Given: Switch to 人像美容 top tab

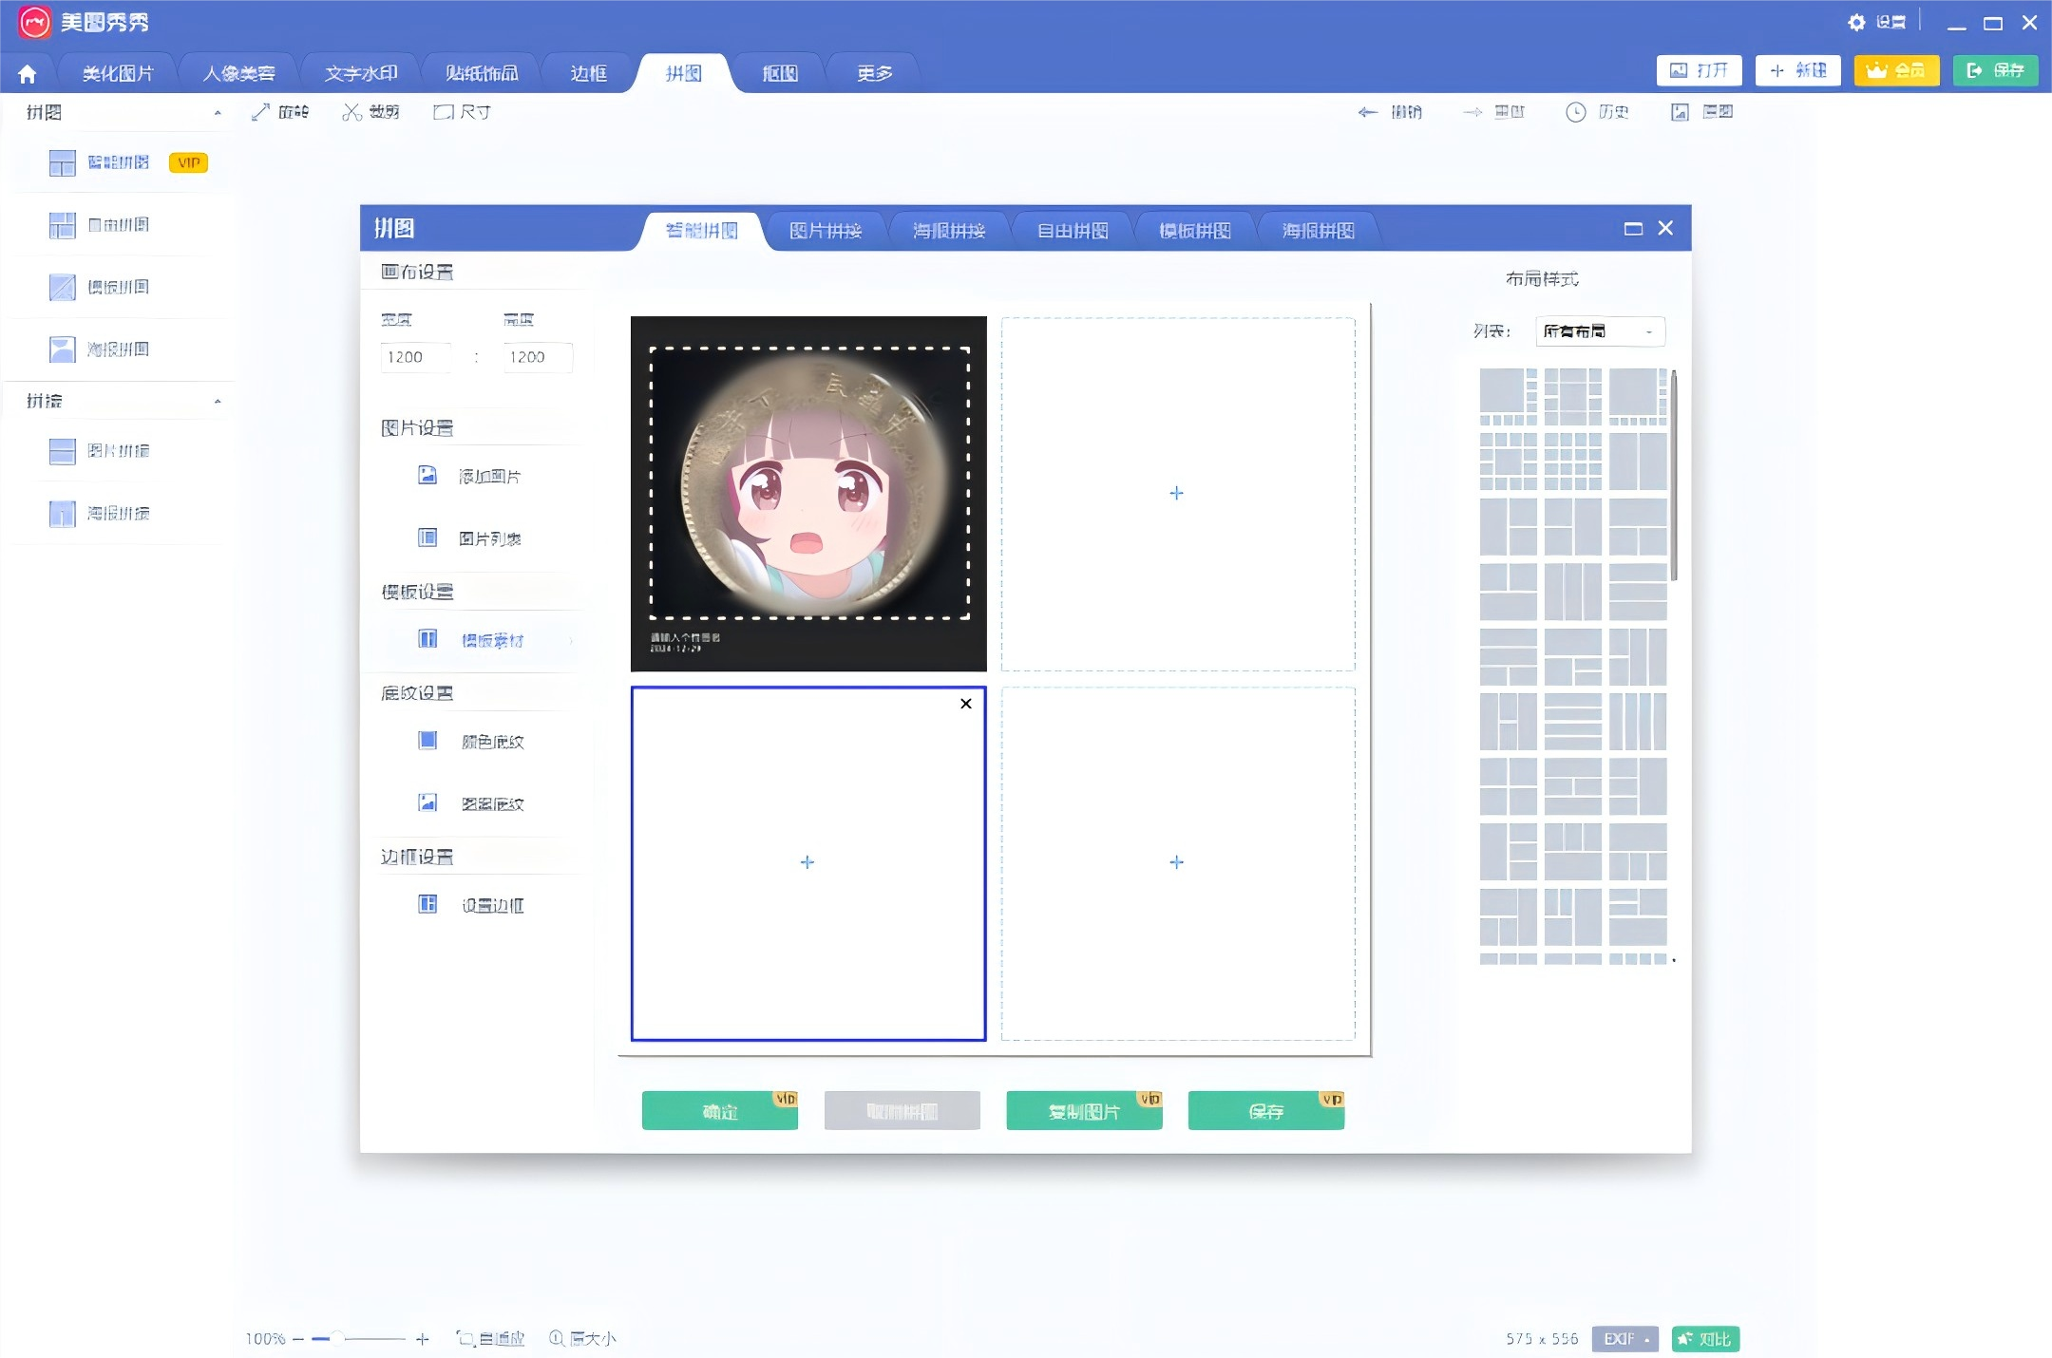Looking at the screenshot, I should coord(239,73).
